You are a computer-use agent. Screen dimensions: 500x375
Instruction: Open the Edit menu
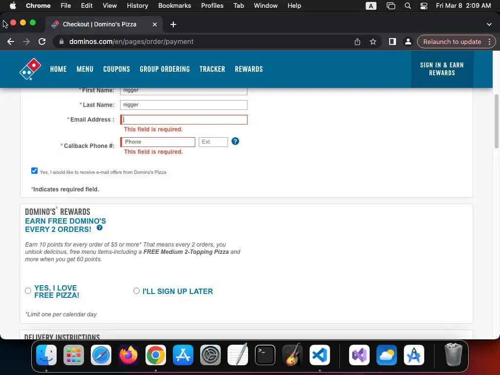tap(86, 6)
